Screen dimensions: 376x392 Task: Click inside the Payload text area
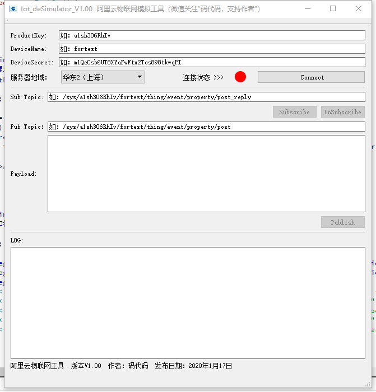click(206, 174)
